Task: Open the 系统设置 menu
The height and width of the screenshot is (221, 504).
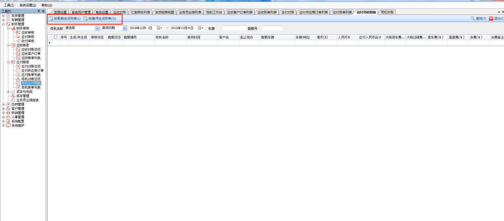Action: tap(28, 5)
